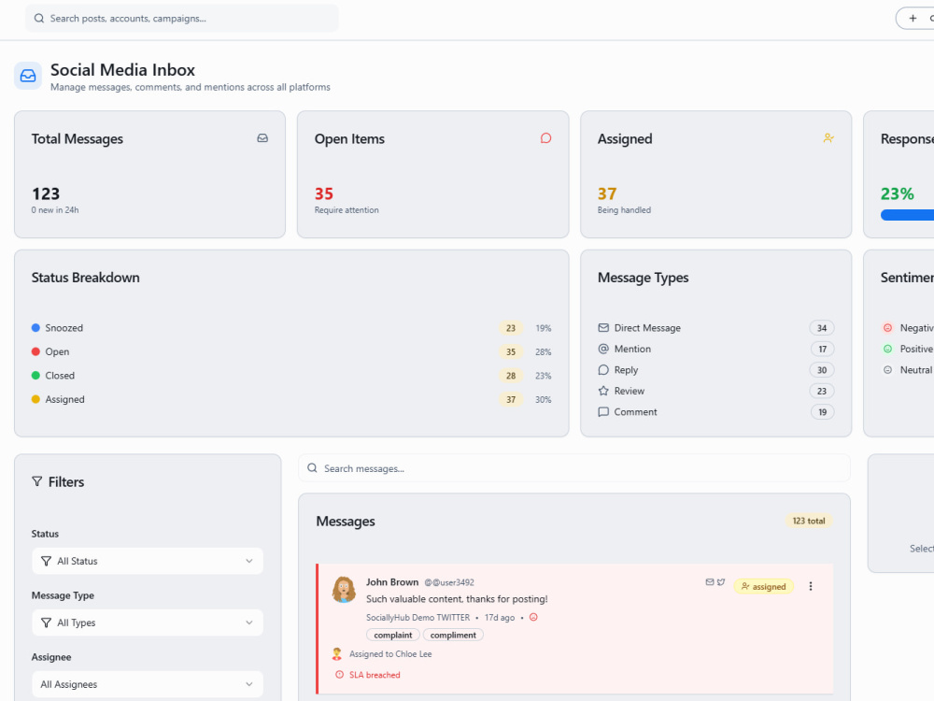Click the magnifier icon in Search messages field
The image size is (934, 701).
coord(312,468)
